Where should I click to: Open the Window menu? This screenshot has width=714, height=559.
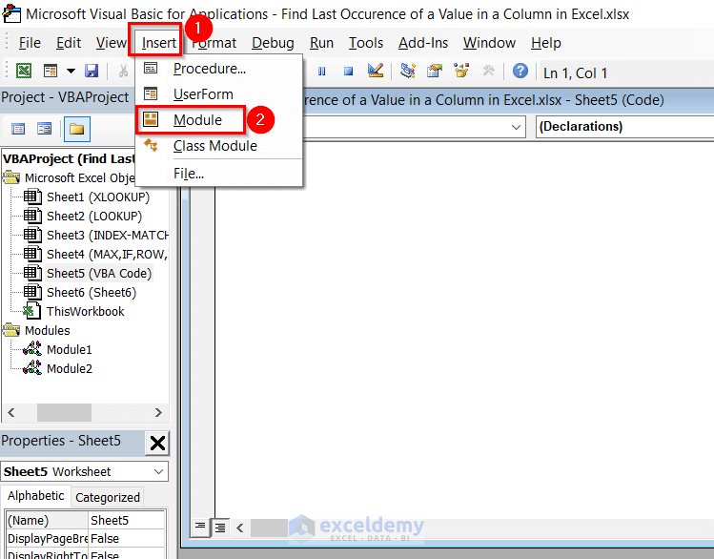point(489,43)
